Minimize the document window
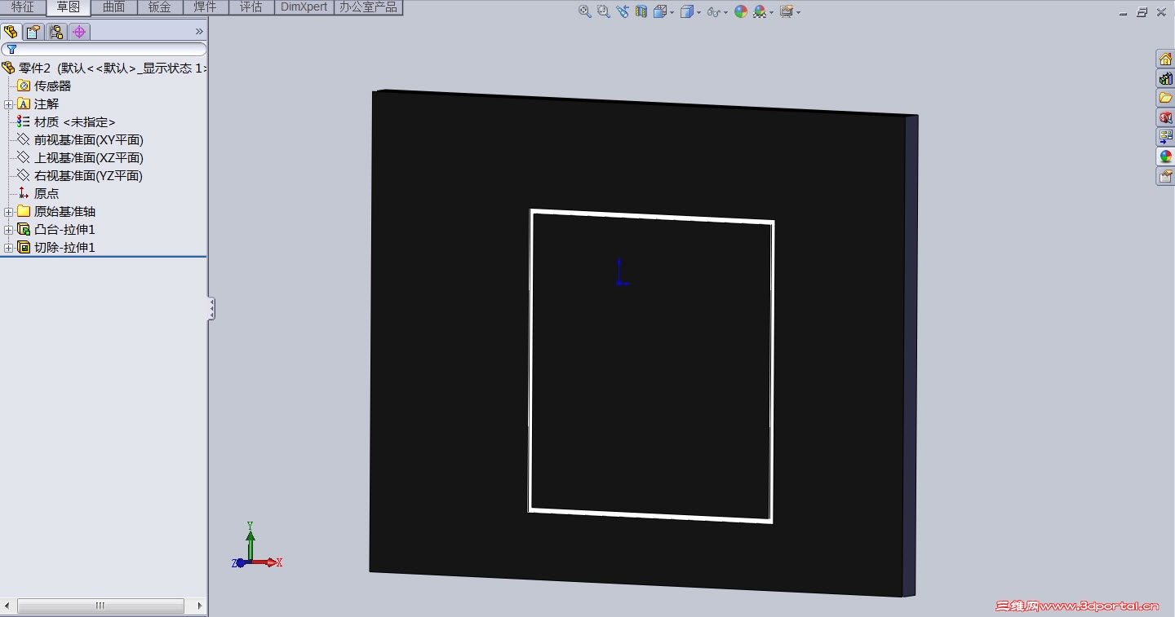Image resolution: width=1175 pixels, height=617 pixels. tap(1124, 12)
